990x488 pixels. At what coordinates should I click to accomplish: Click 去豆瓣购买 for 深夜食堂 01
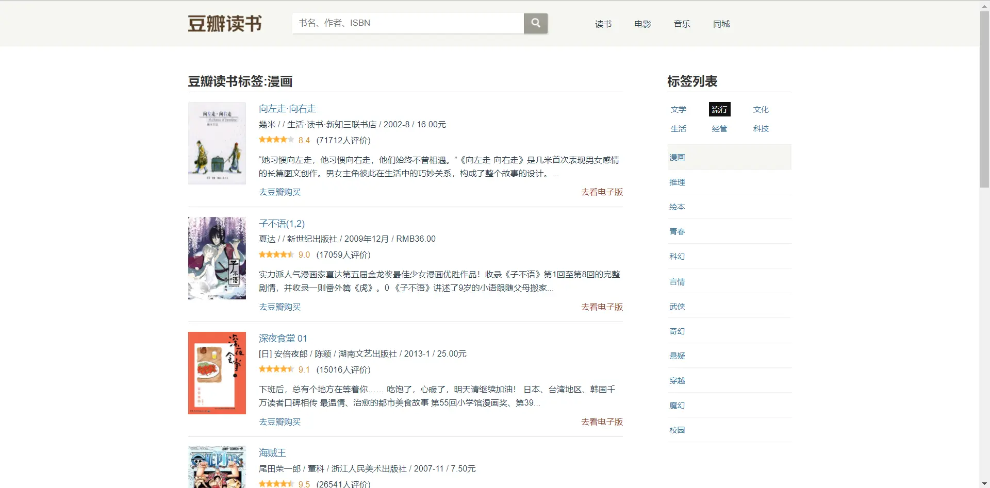279,422
